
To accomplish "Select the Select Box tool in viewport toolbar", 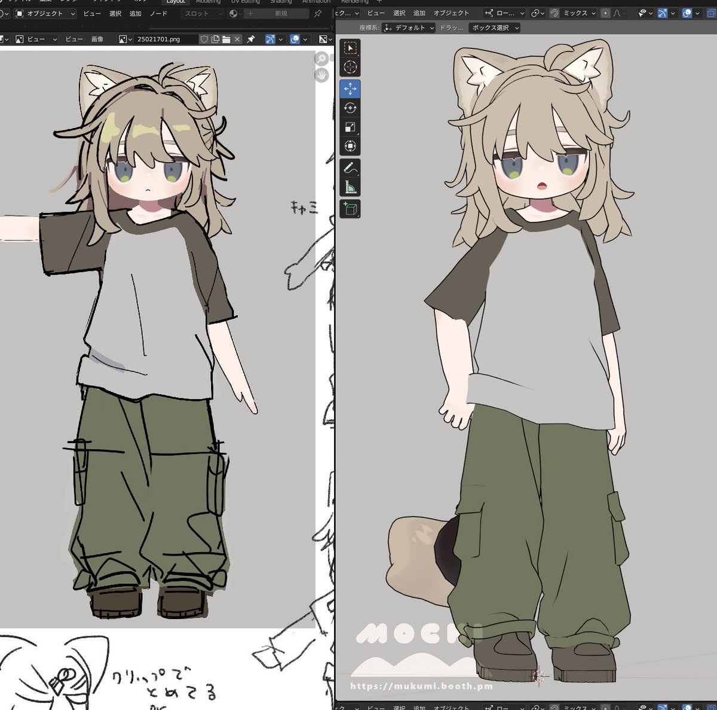I will click(350, 48).
